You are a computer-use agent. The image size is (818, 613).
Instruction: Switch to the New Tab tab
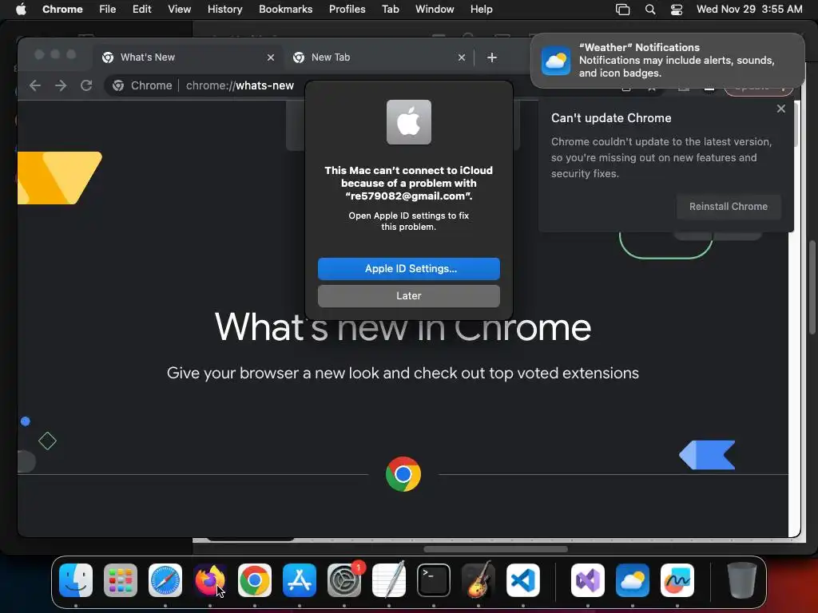379,57
